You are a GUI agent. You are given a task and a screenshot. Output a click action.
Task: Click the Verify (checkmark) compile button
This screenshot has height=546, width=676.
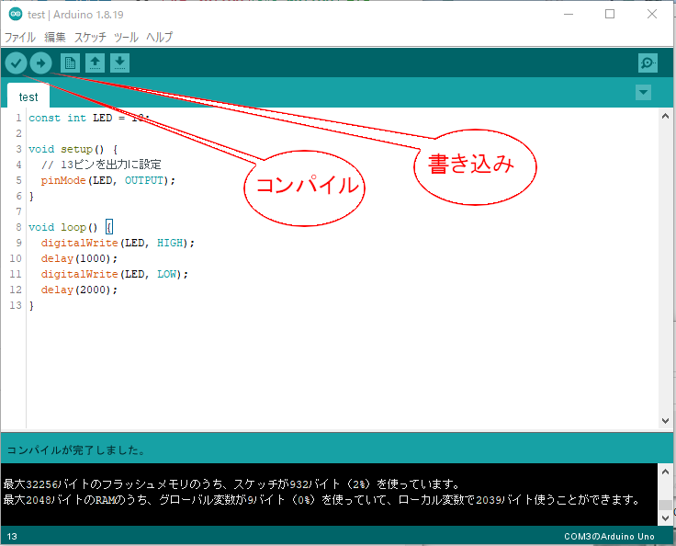[16, 63]
